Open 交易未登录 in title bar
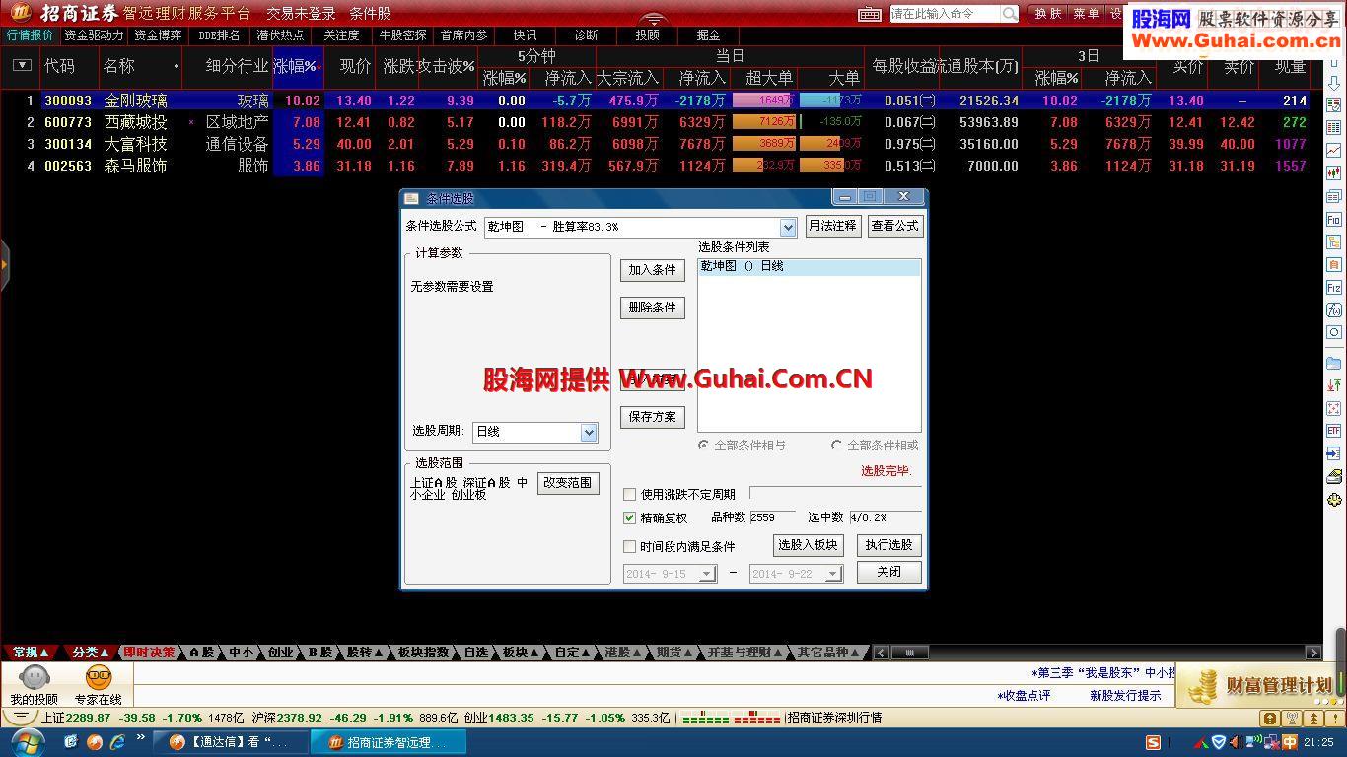 301,14
